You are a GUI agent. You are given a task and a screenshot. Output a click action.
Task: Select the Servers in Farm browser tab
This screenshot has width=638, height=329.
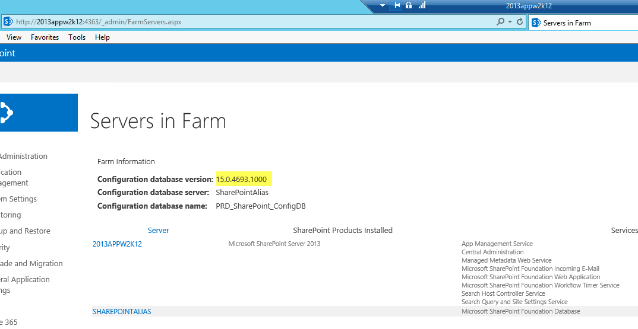583,23
